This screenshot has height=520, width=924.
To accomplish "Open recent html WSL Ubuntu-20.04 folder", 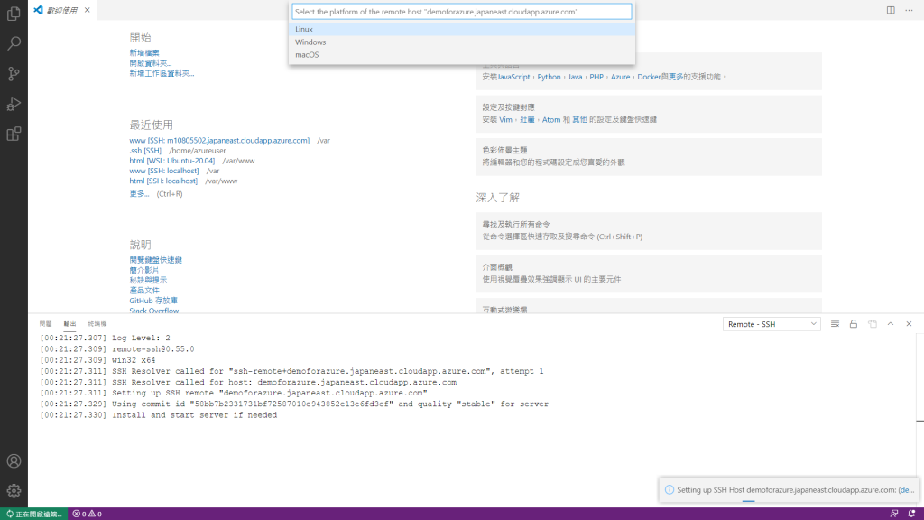I will (172, 161).
